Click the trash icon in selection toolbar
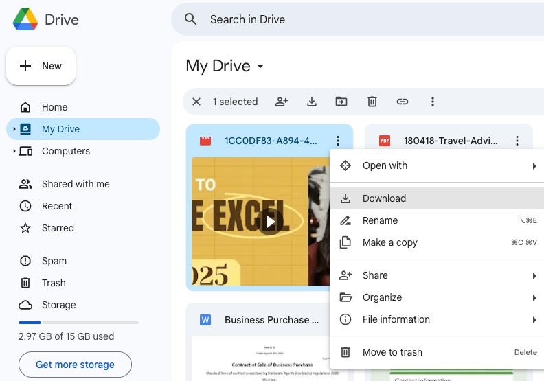Viewport: 544px width, 381px height. (372, 102)
